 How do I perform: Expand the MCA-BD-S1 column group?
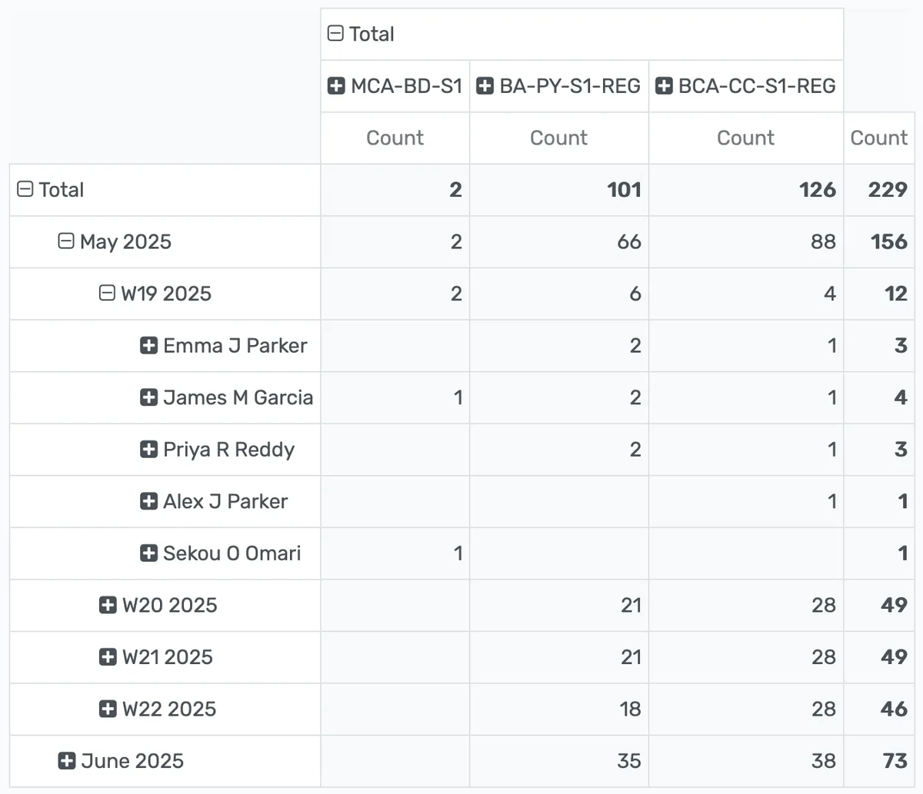pos(336,86)
